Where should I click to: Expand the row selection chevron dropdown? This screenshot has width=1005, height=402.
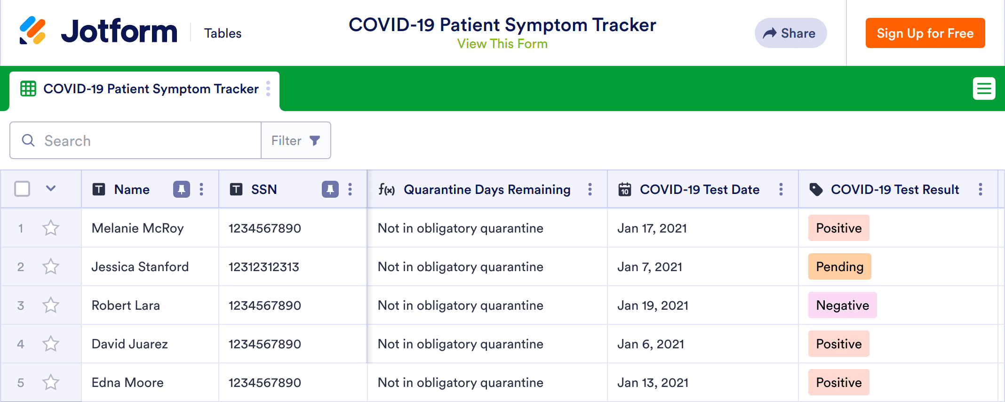coord(51,189)
